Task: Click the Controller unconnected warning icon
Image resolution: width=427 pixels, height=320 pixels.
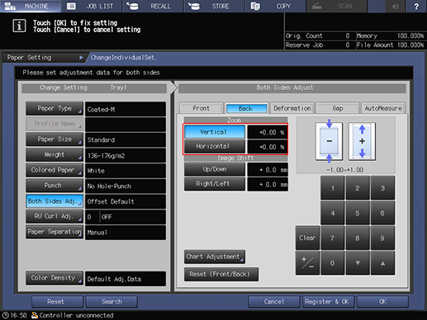Action: pyautogui.click(x=35, y=315)
